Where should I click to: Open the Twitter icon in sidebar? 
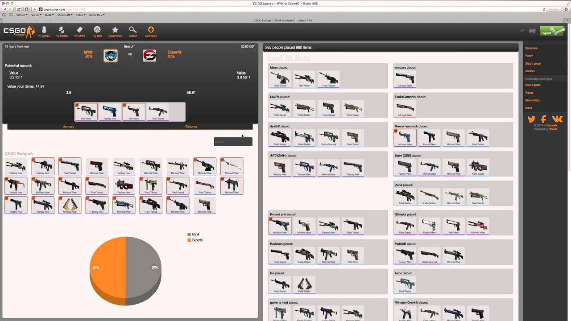531,119
